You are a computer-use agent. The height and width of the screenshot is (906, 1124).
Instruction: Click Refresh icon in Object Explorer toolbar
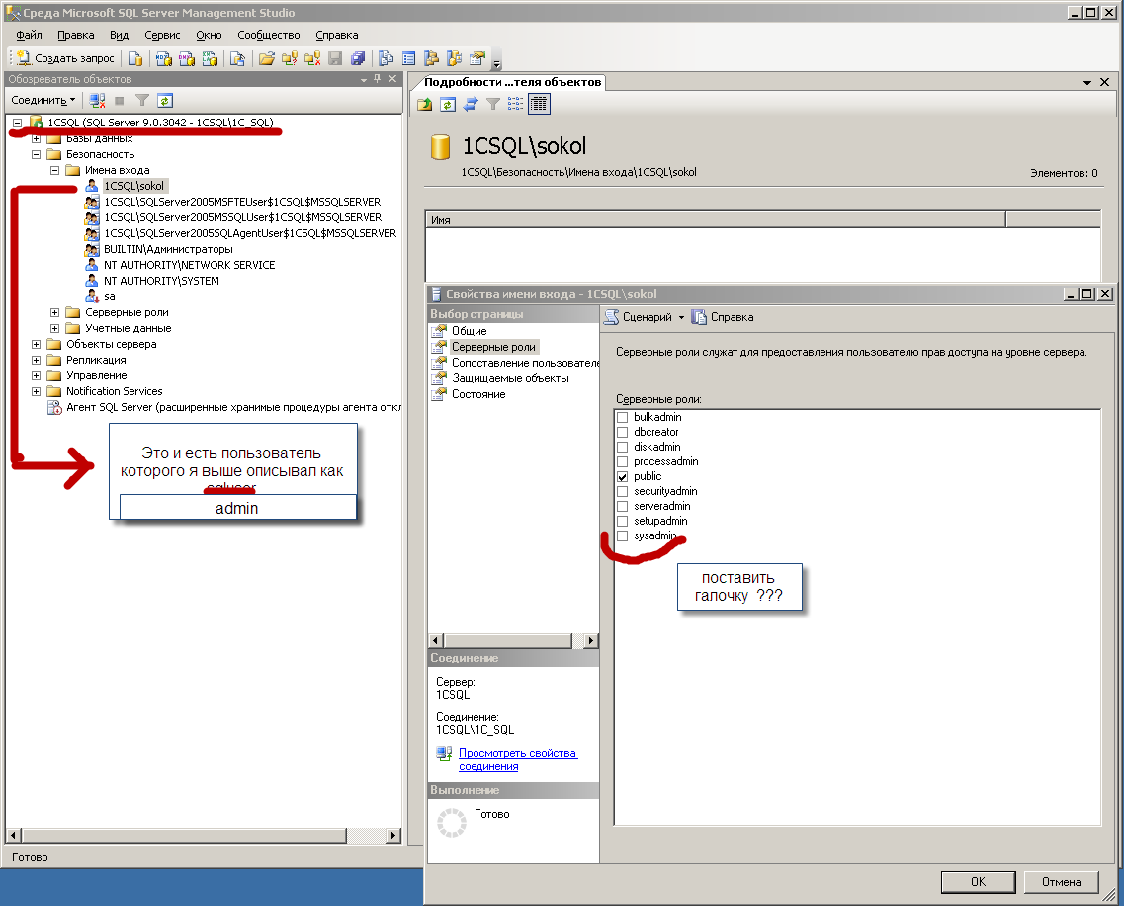tap(165, 100)
